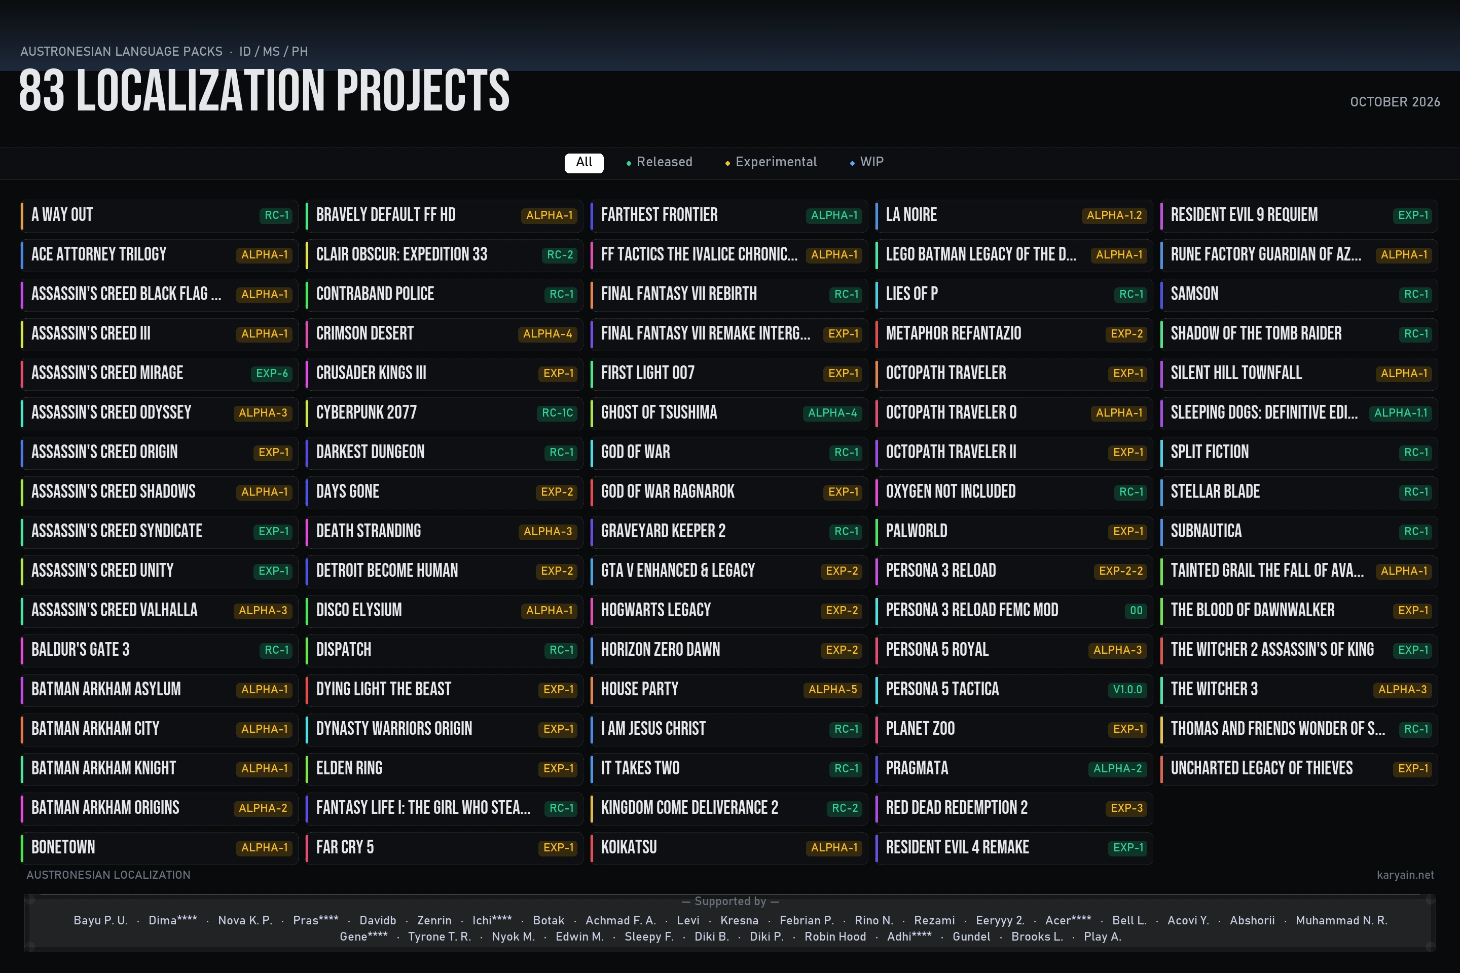The image size is (1460, 973).
Task: Open the Palworld project entry
Action: (x=1014, y=532)
